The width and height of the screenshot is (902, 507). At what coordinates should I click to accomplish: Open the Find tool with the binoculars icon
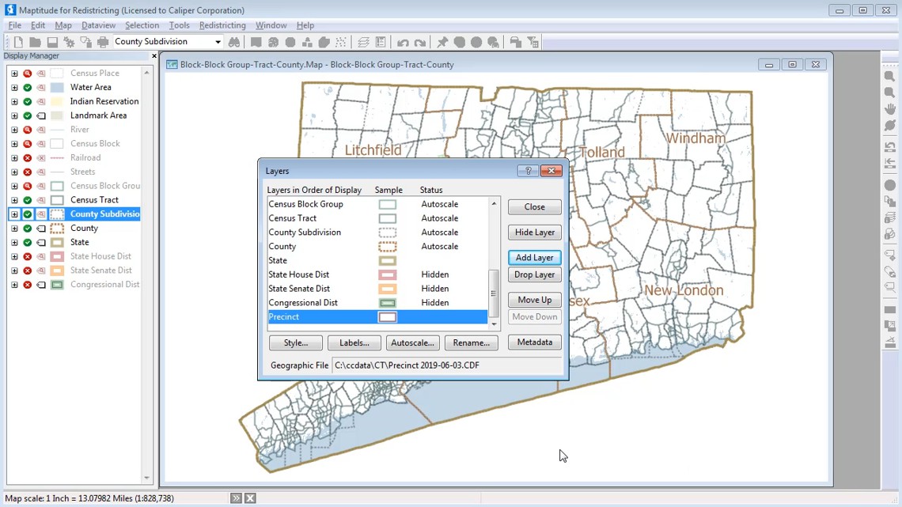(233, 41)
